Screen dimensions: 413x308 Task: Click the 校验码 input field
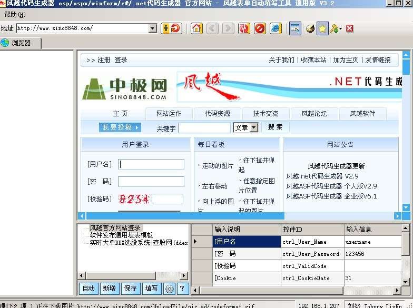[x=168, y=199]
